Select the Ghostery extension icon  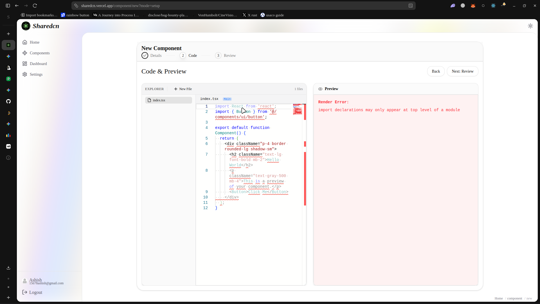(453, 6)
